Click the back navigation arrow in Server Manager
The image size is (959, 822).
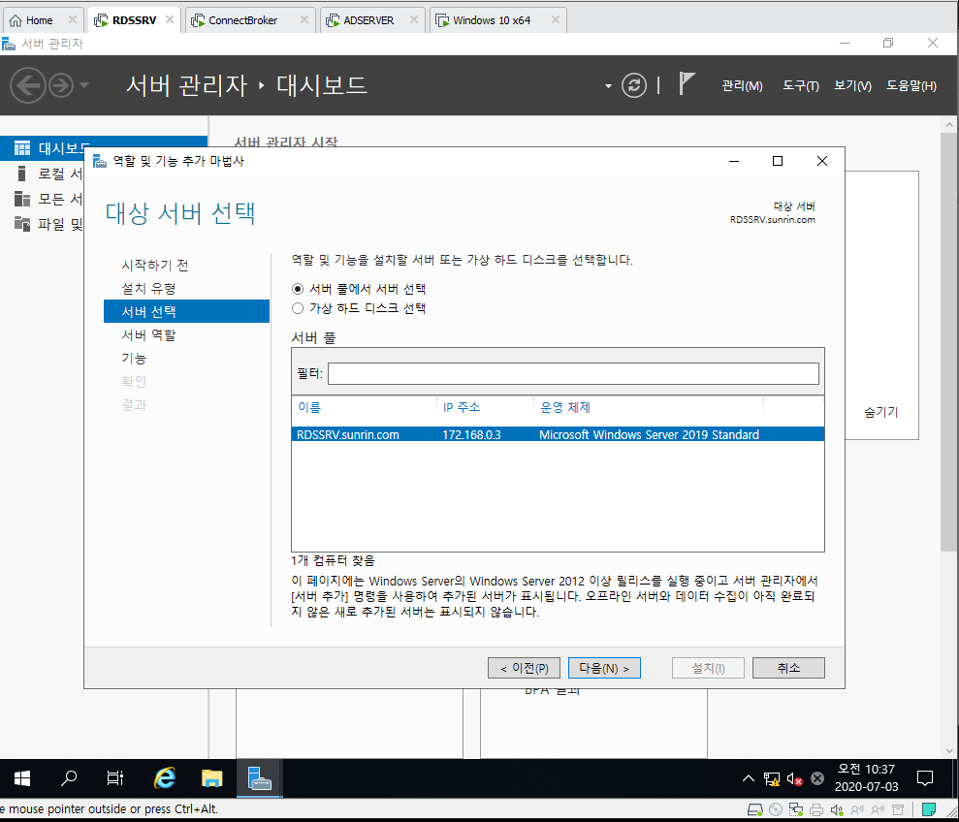(27, 85)
